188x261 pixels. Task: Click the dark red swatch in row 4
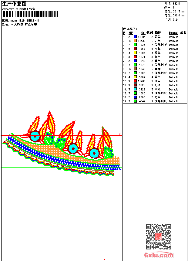135,49
